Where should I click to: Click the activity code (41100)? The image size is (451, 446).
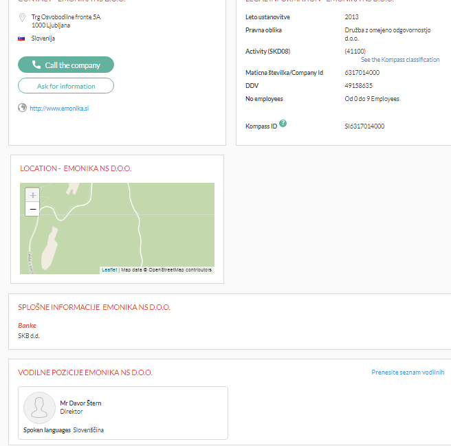355,52
